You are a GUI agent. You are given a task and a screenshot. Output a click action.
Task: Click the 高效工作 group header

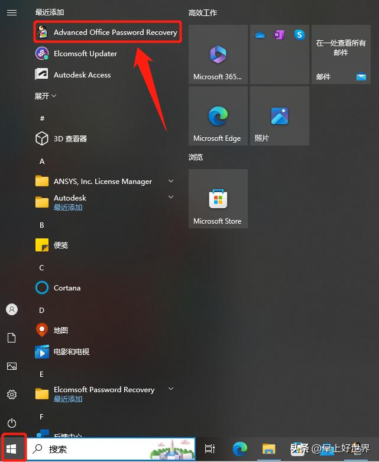coord(203,12)
